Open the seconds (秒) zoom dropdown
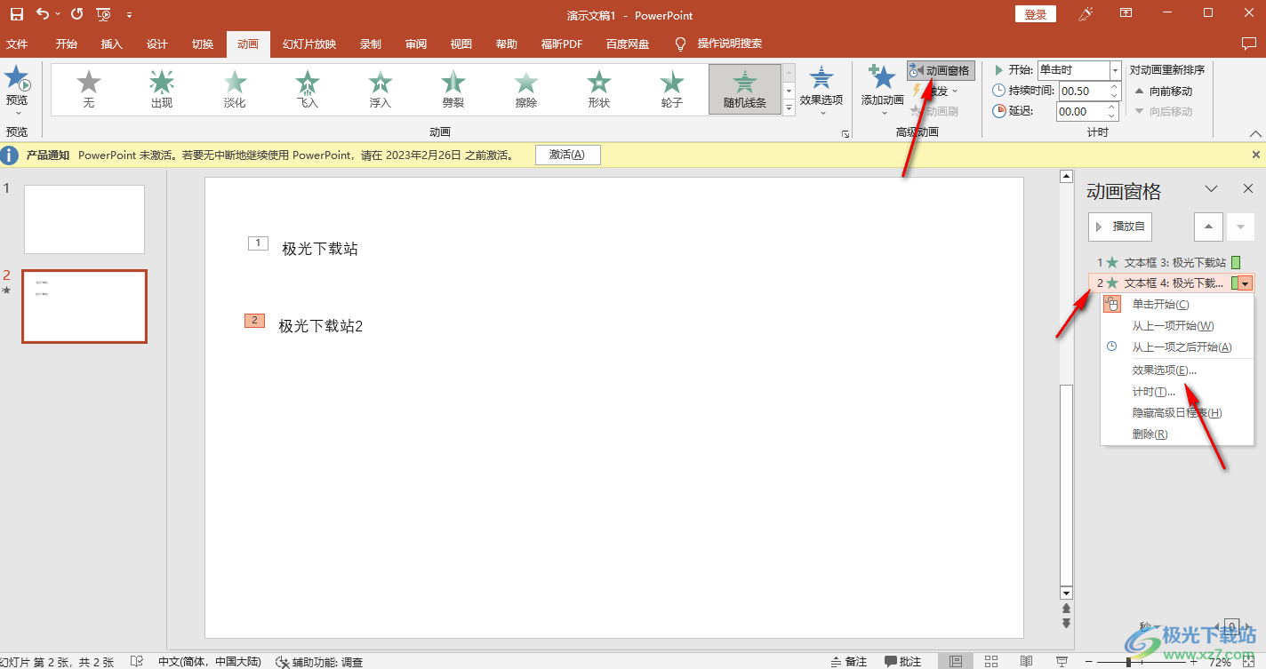1266x669 pixels. [x=1150, y=625]
